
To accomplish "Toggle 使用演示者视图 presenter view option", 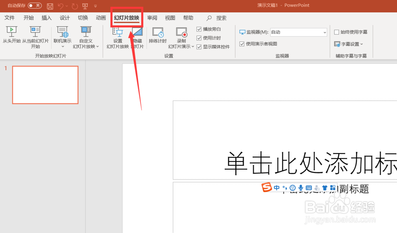I will 242,44.
